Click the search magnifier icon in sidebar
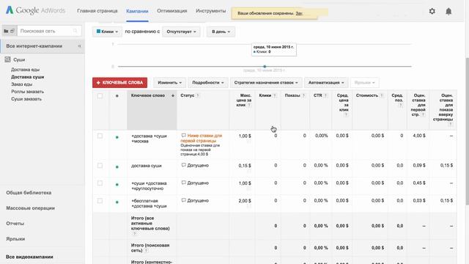The image size is (469, 264). point(75,31)
